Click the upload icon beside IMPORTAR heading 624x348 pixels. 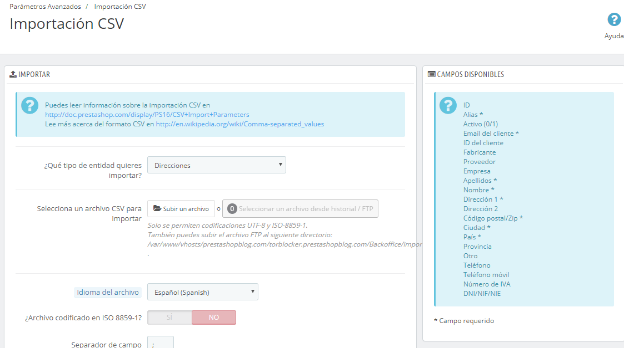(x=13, y=74)
